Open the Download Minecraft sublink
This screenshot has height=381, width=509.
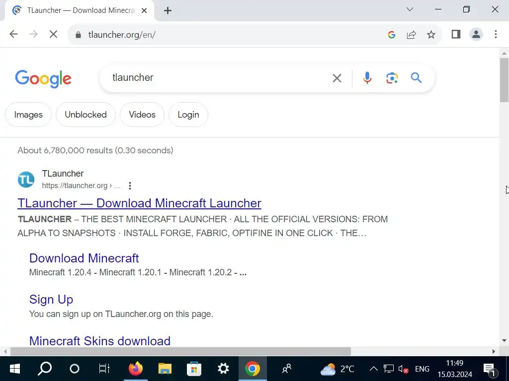pos(84,258)
